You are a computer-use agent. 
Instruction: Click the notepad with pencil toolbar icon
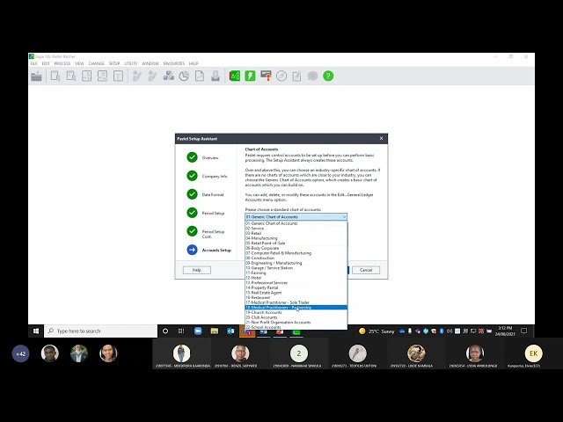(297, 76)
